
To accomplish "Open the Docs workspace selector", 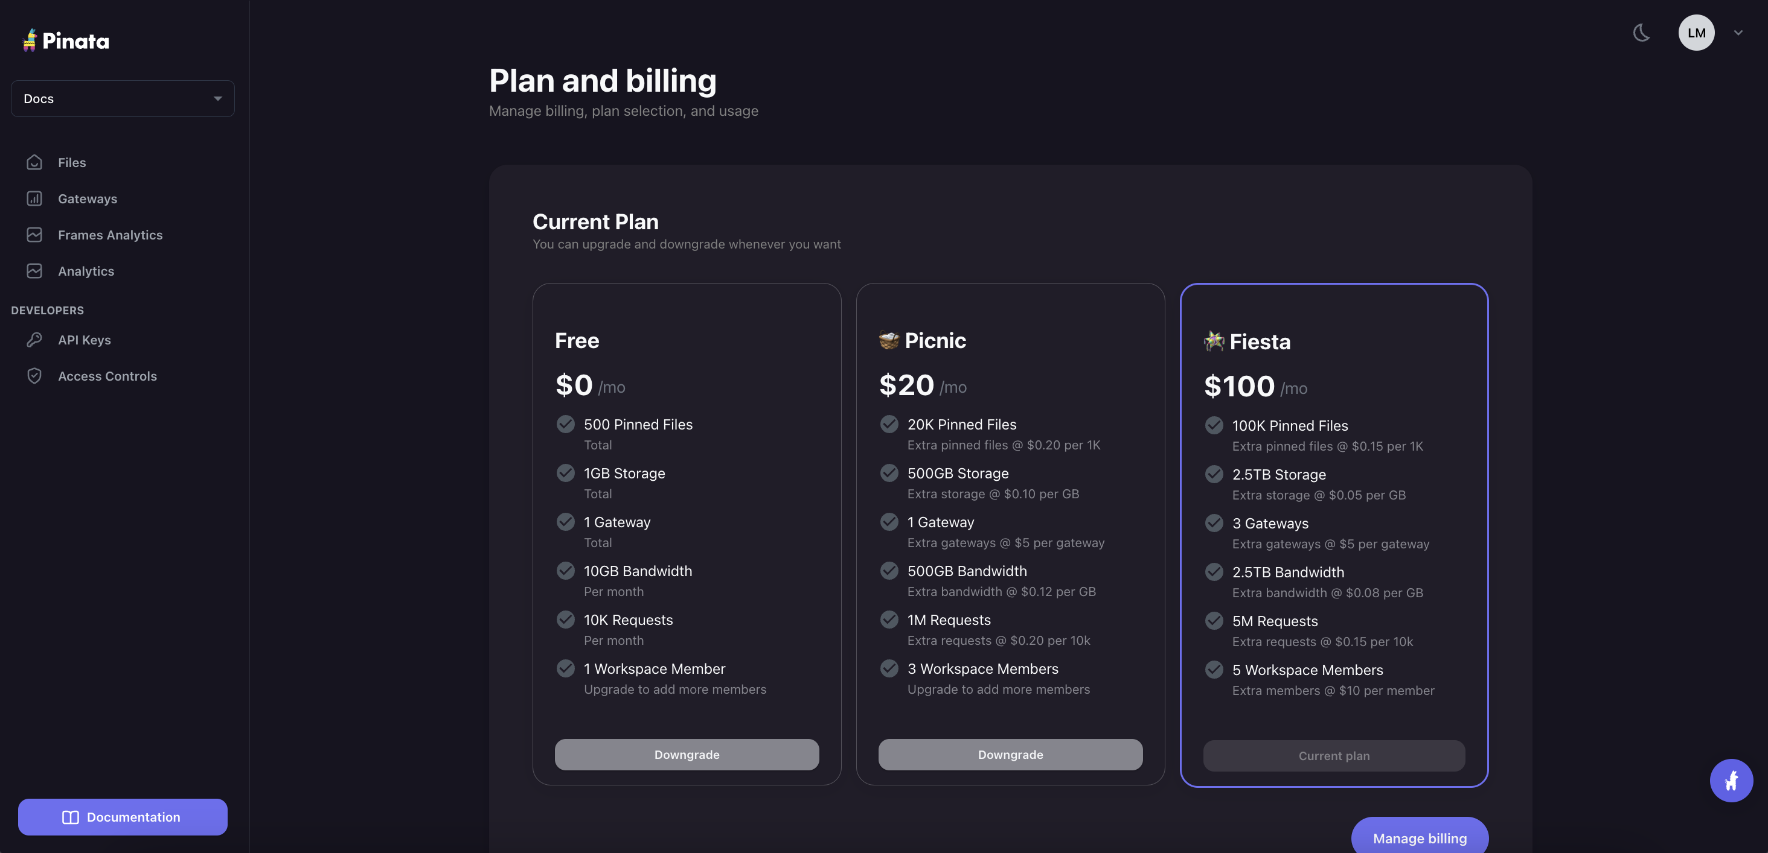I will (x=122, y=98).
